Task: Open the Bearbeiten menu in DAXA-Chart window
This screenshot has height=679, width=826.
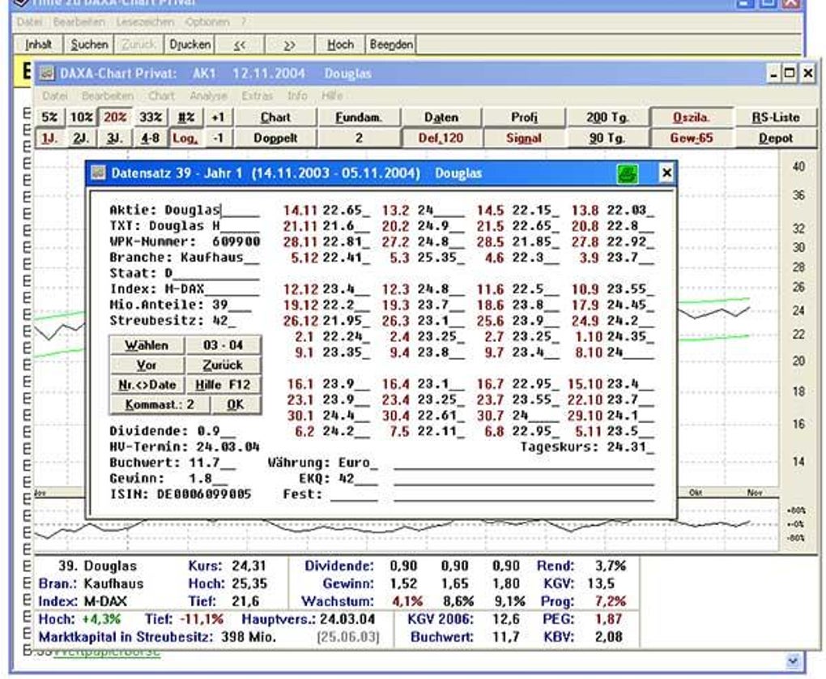Action: point(108,96)
